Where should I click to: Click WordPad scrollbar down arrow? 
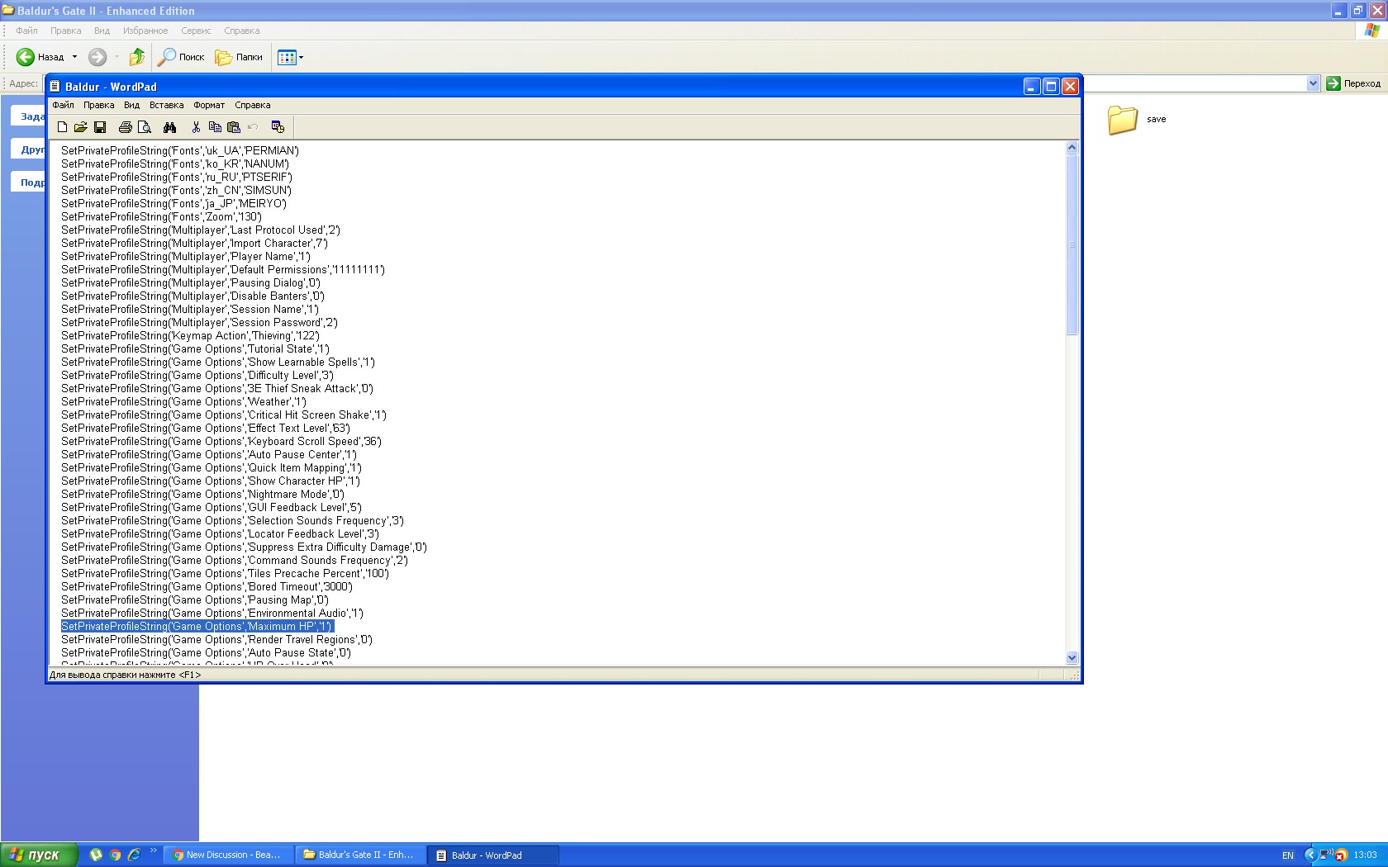point(1072,658)
